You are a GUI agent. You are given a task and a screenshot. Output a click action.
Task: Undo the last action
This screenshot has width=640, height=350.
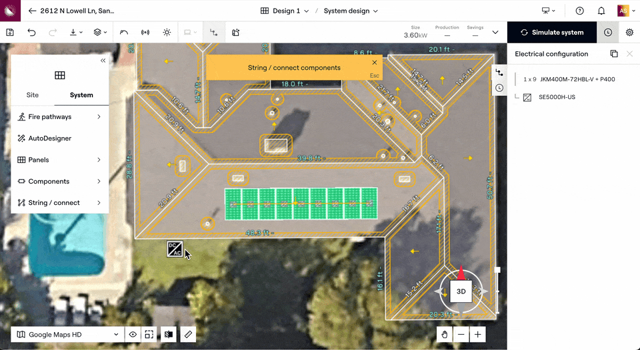click(x=31, y=32)
